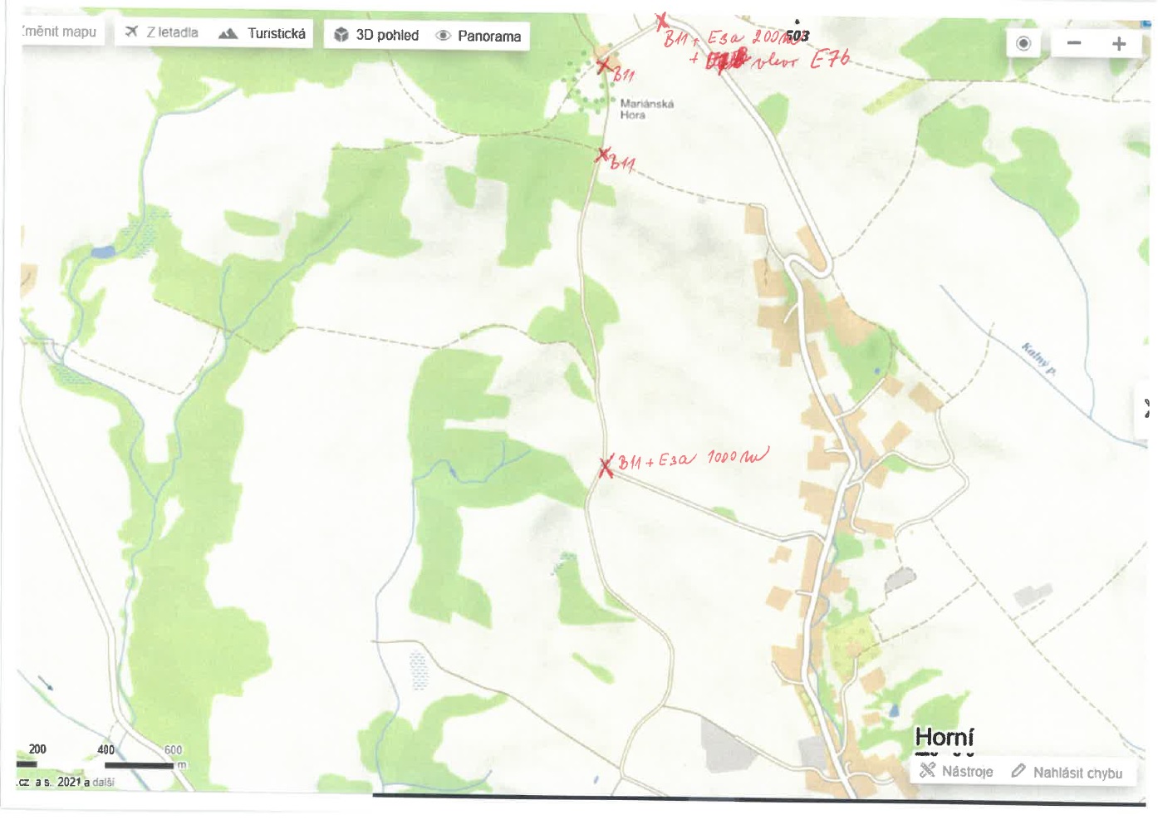Select the Turistická map layer
1158x820 pixels.
[263, 34]
